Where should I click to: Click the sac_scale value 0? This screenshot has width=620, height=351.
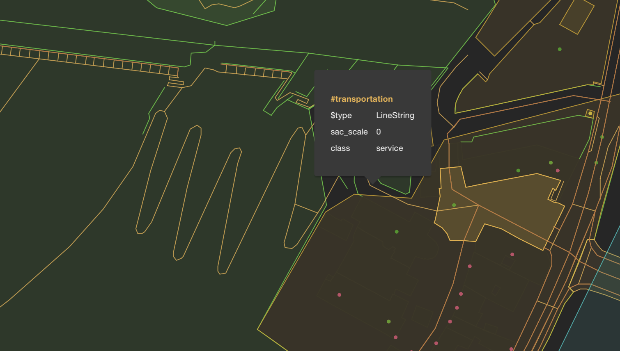click(x=379, y=132)
